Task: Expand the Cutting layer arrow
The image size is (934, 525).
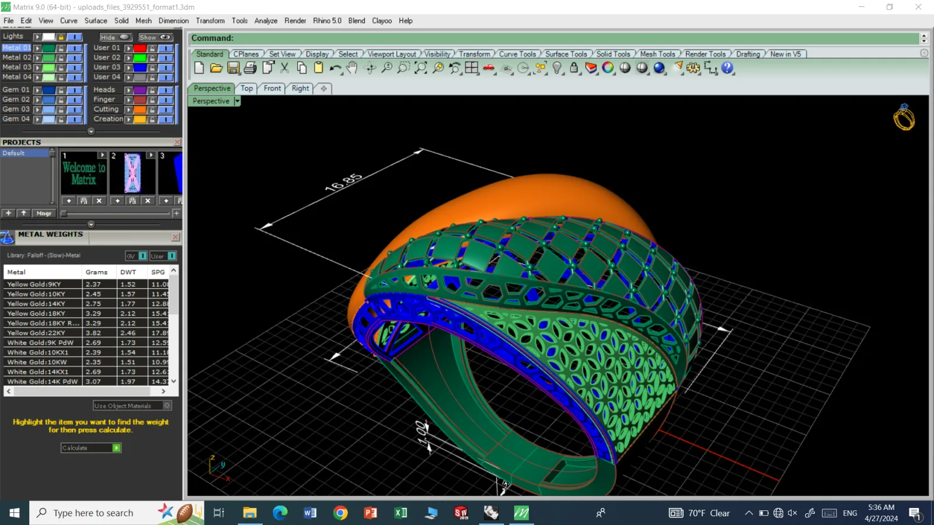Action: [x=128, y=110]
